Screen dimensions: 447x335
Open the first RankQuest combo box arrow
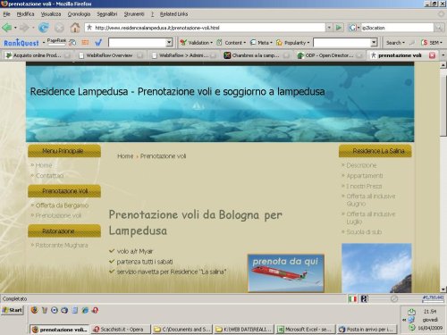pos(169,43)
